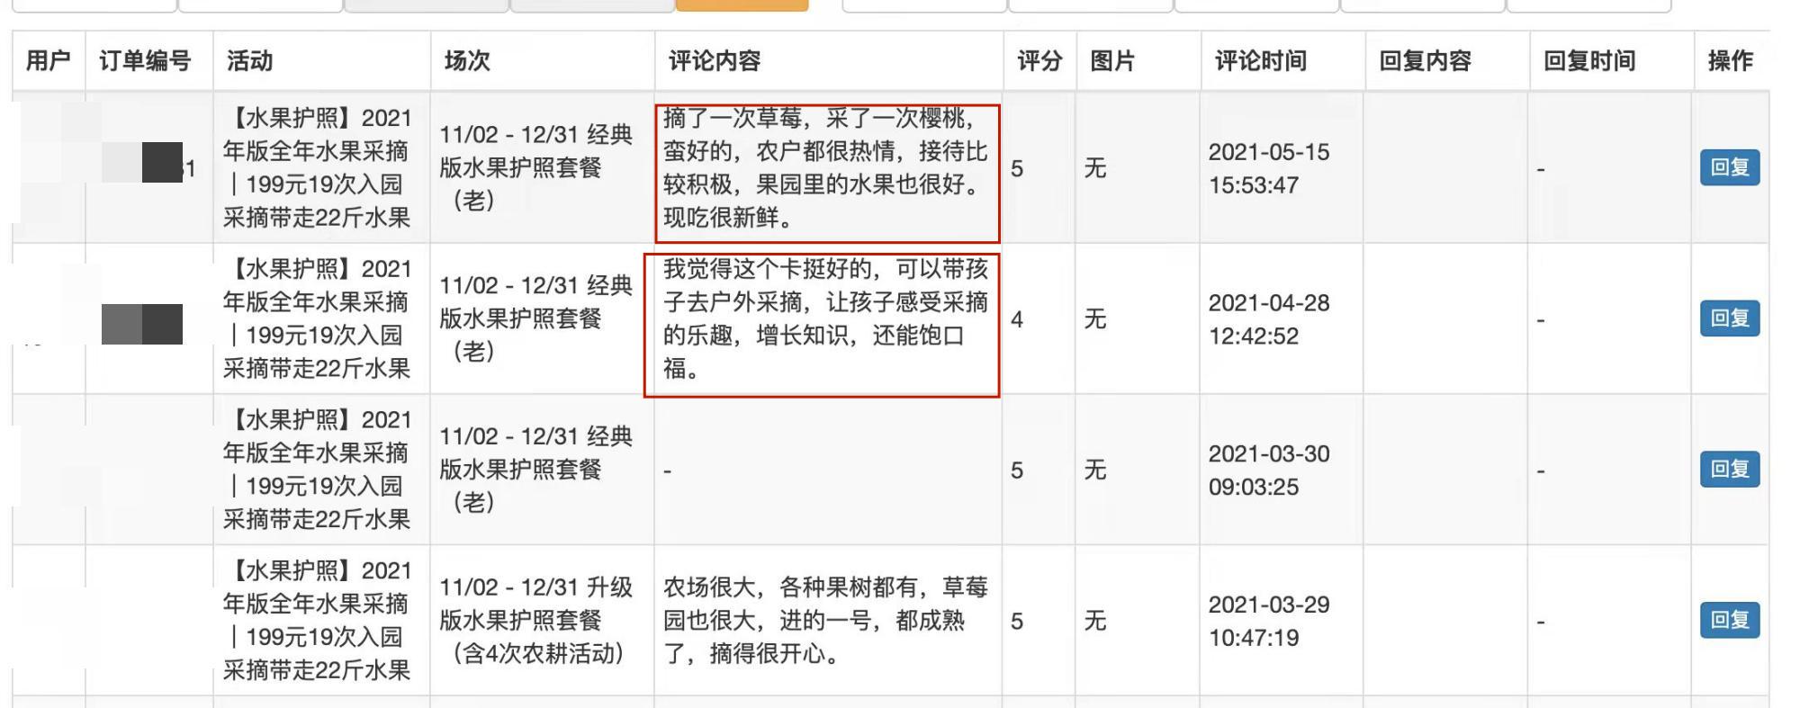Click the comment beginning with 农场很大
The height and width of the screenshot is (708, 1800).
(825, 621)
